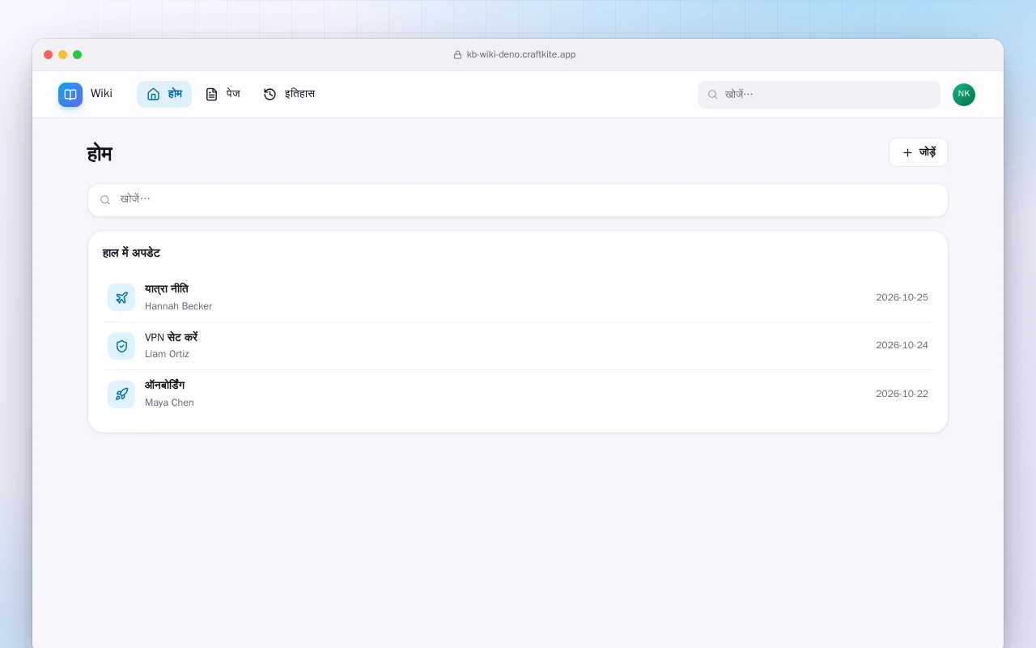Click author name Maya Chen
Image resolution: width=1036 pixels, height=648 pixels.
tap(169, 403)
